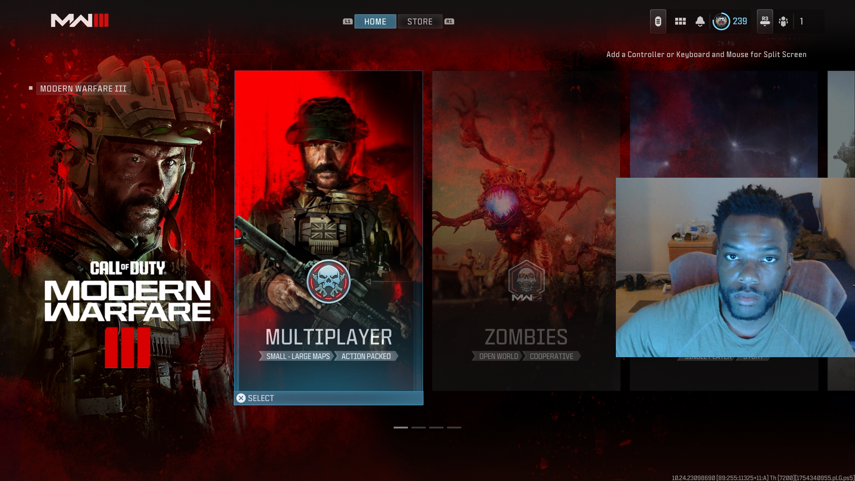Image resolution: width=855 pixels, height=481 pixels.
Task: Click the OPEN WORLD tag
Action: 498,356
